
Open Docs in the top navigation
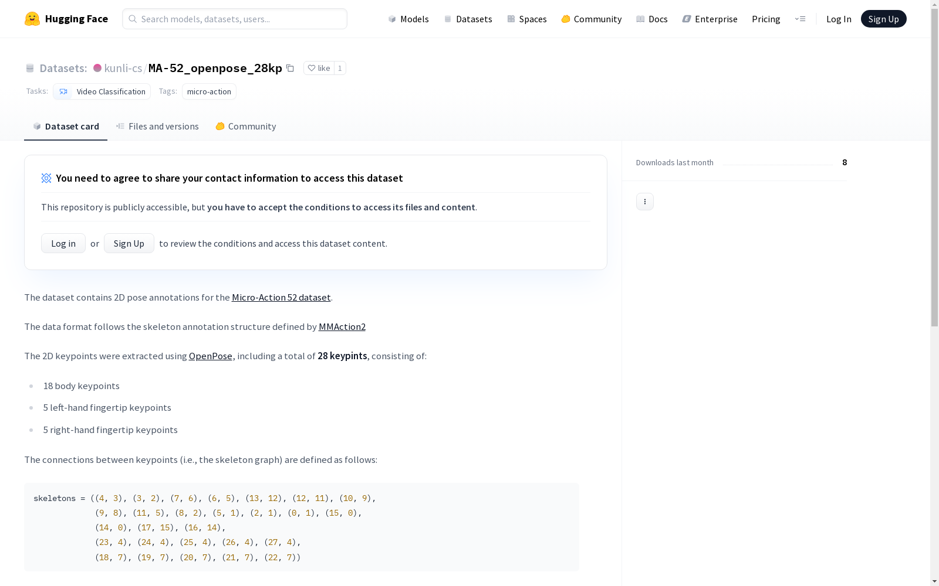tap(652, 19)
